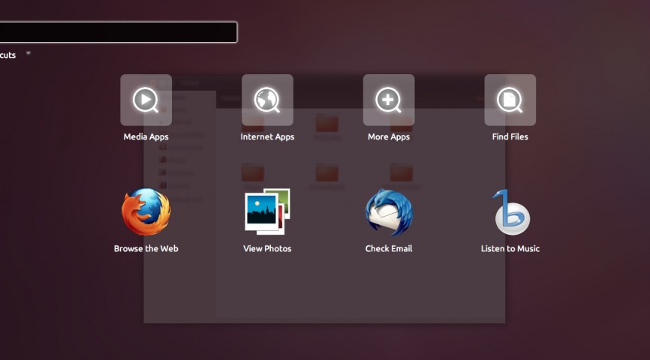Focus the Dash search text field
The width and height of the screenshot is (650, 360).
116,32
